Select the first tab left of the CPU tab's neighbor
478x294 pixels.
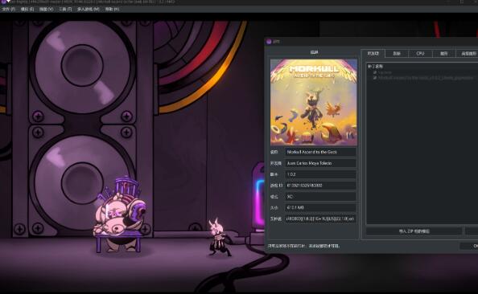point(373,53)
